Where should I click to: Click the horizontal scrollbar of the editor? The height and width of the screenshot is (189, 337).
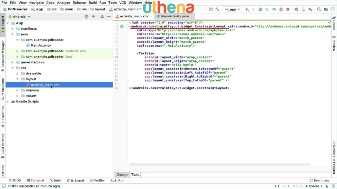tap(220, 165)
